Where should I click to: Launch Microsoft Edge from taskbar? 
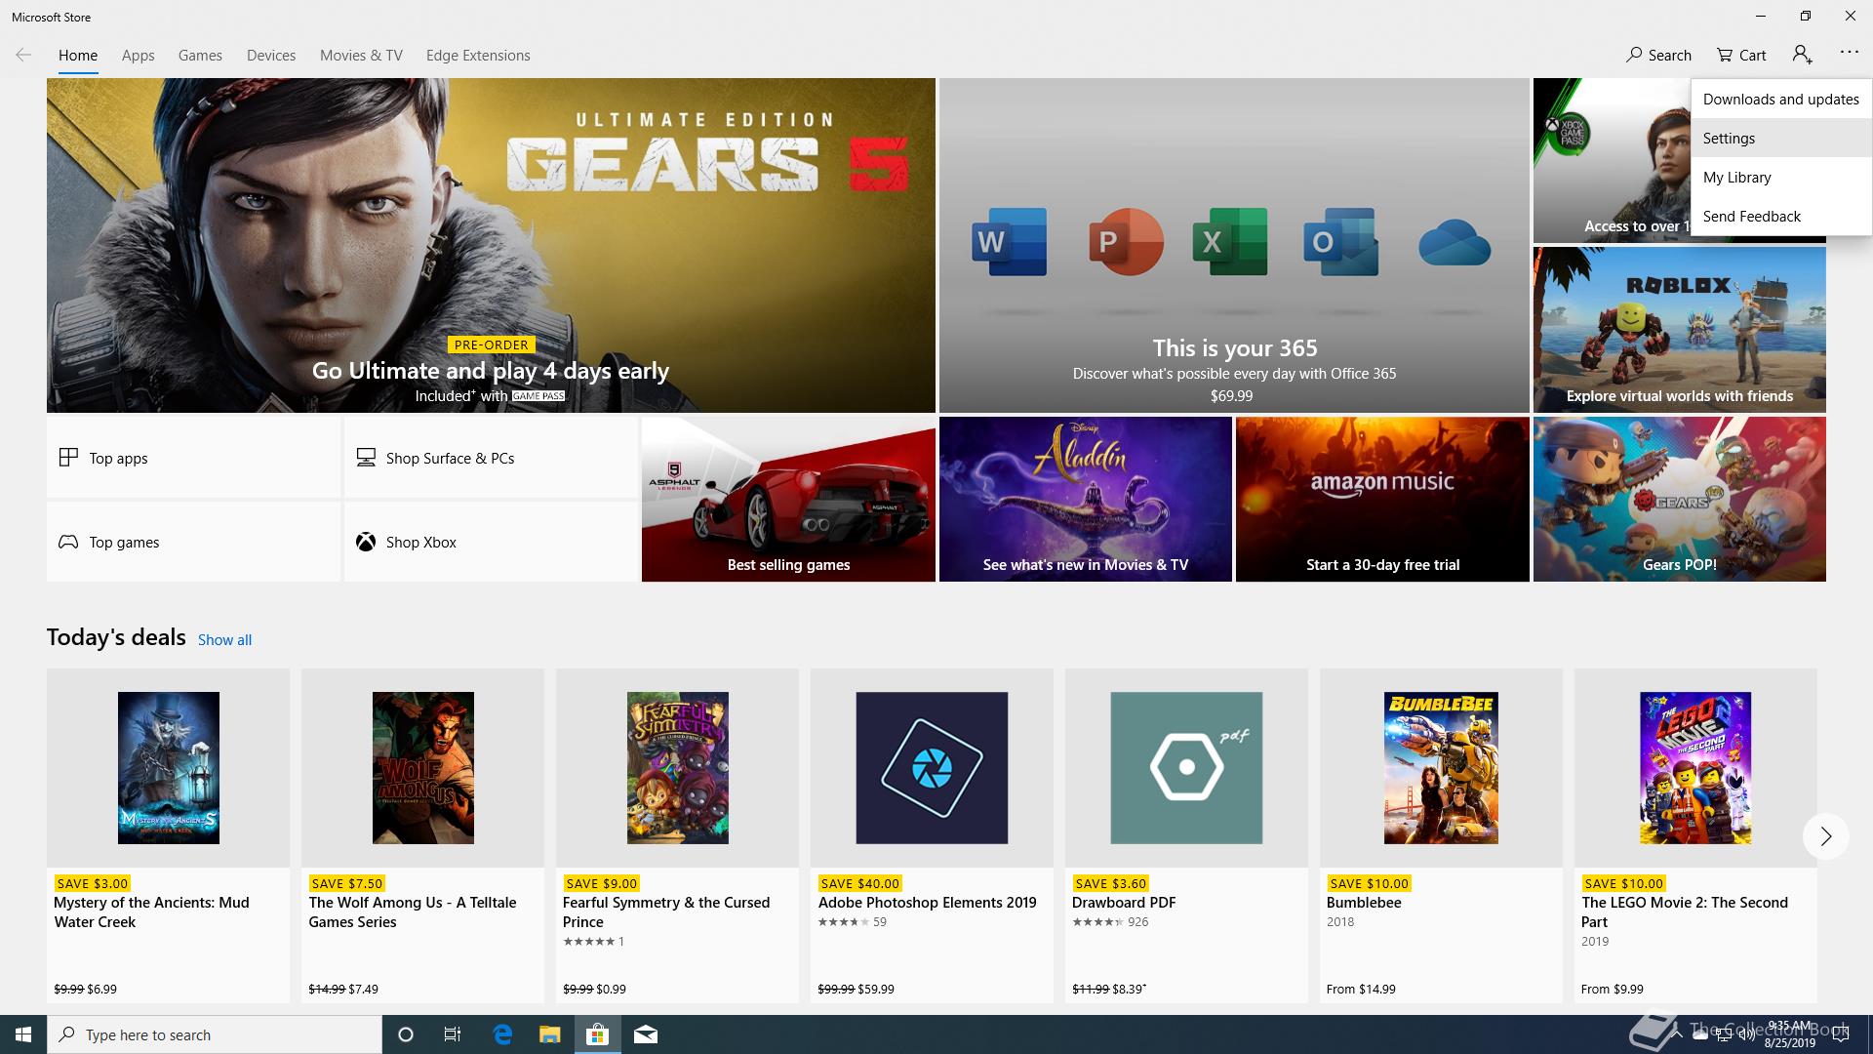pyautogui.click(x=502, y=1034)
